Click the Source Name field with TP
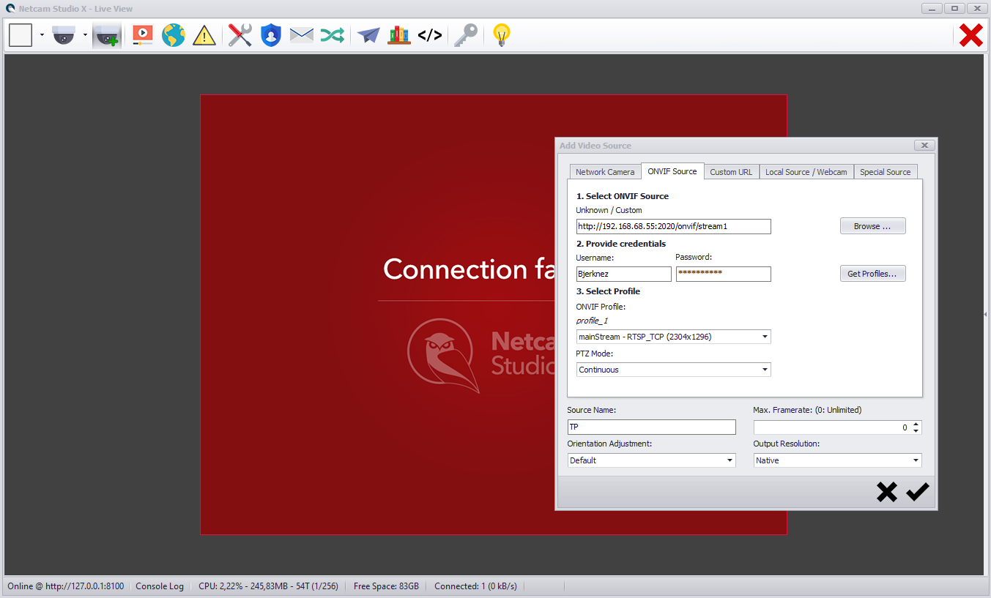The width and height of the screenshot is (991, 598). coord(652,427)
